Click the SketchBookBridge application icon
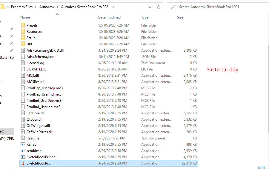269x169 pixels. click(x=23, y=157)
